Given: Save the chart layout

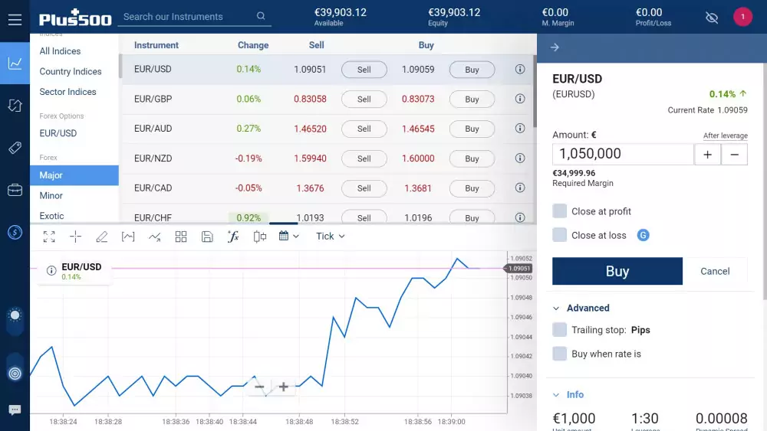Looking at the screenshot, I should [207, 237].
